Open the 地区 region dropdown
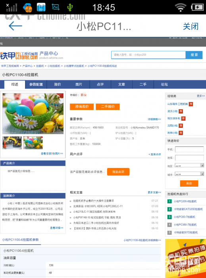206x278 pixels. coord(189,166)
